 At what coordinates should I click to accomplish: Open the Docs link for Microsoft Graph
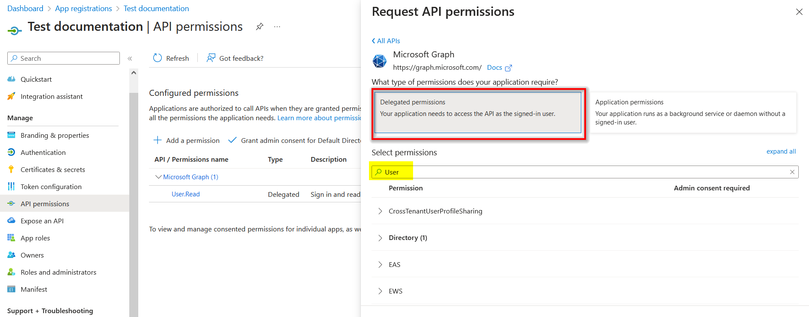494,68
